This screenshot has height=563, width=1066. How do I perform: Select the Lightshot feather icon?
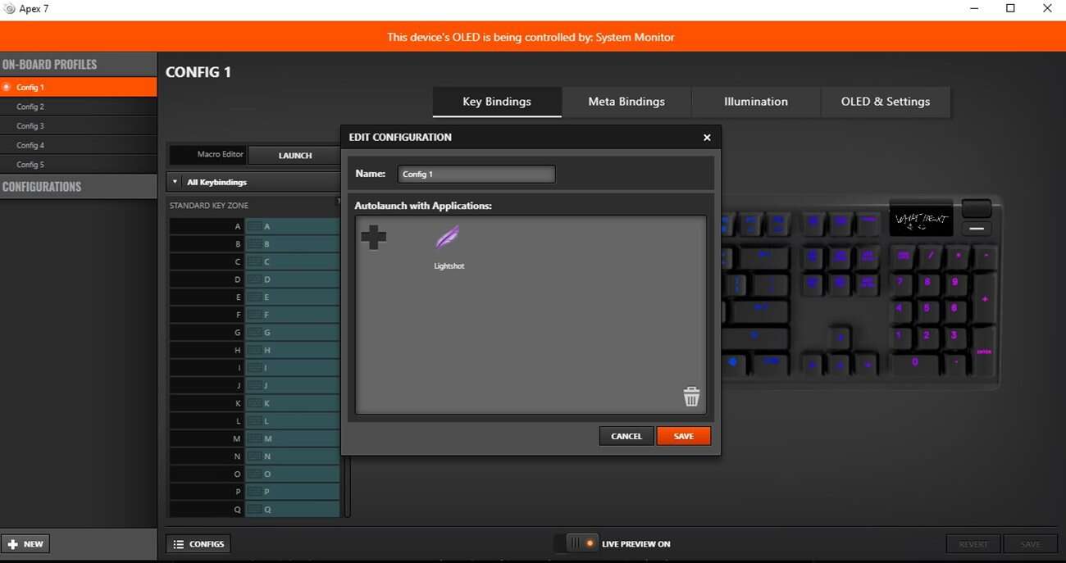(x=448, y=238)
